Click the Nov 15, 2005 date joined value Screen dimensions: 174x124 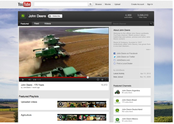[x=145, y=77]
